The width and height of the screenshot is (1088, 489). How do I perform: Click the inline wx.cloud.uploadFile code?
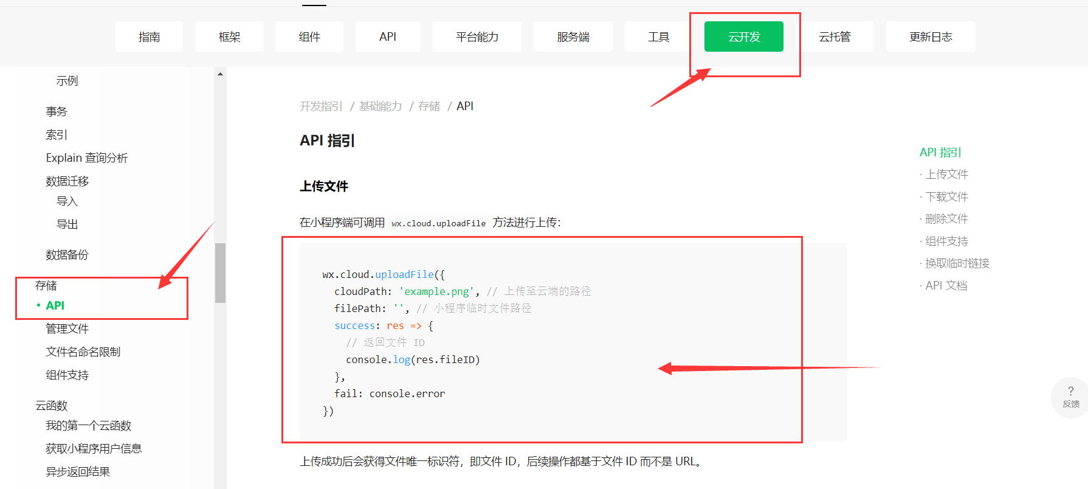(439, 223)
